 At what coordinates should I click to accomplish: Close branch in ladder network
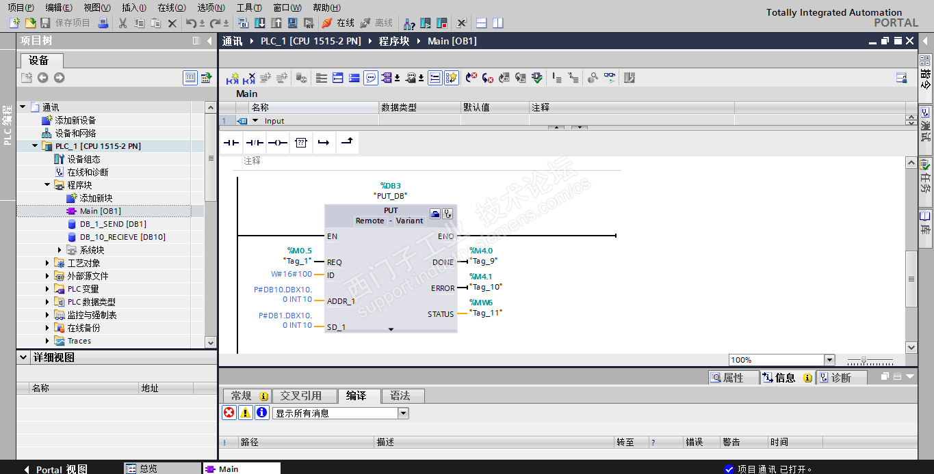point(347,143)
